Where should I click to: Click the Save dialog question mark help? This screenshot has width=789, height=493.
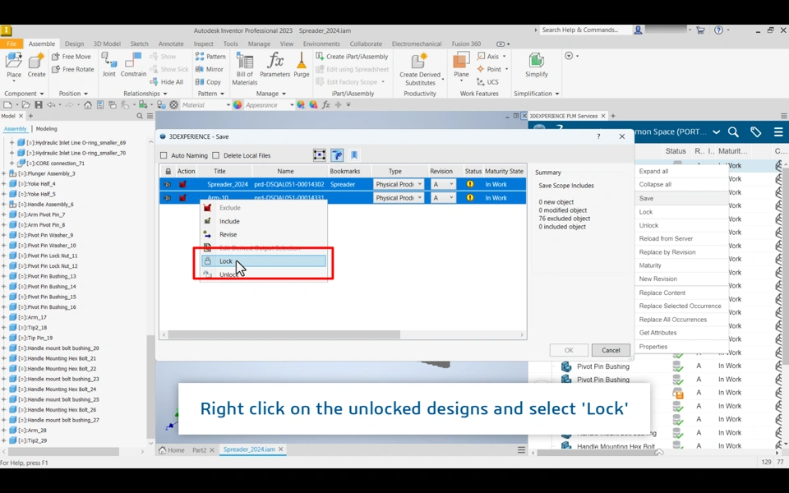pyautogui.click(x=598, y=136)
